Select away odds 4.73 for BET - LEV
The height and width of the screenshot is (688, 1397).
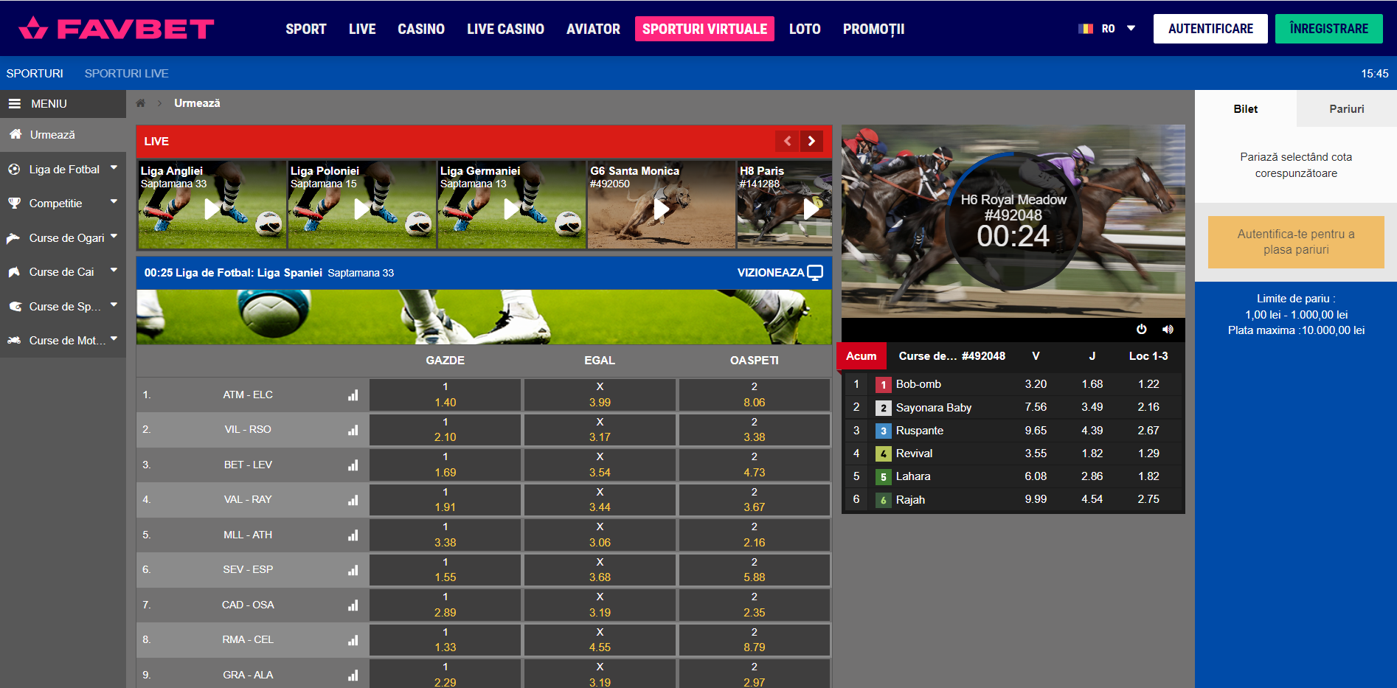754,465
